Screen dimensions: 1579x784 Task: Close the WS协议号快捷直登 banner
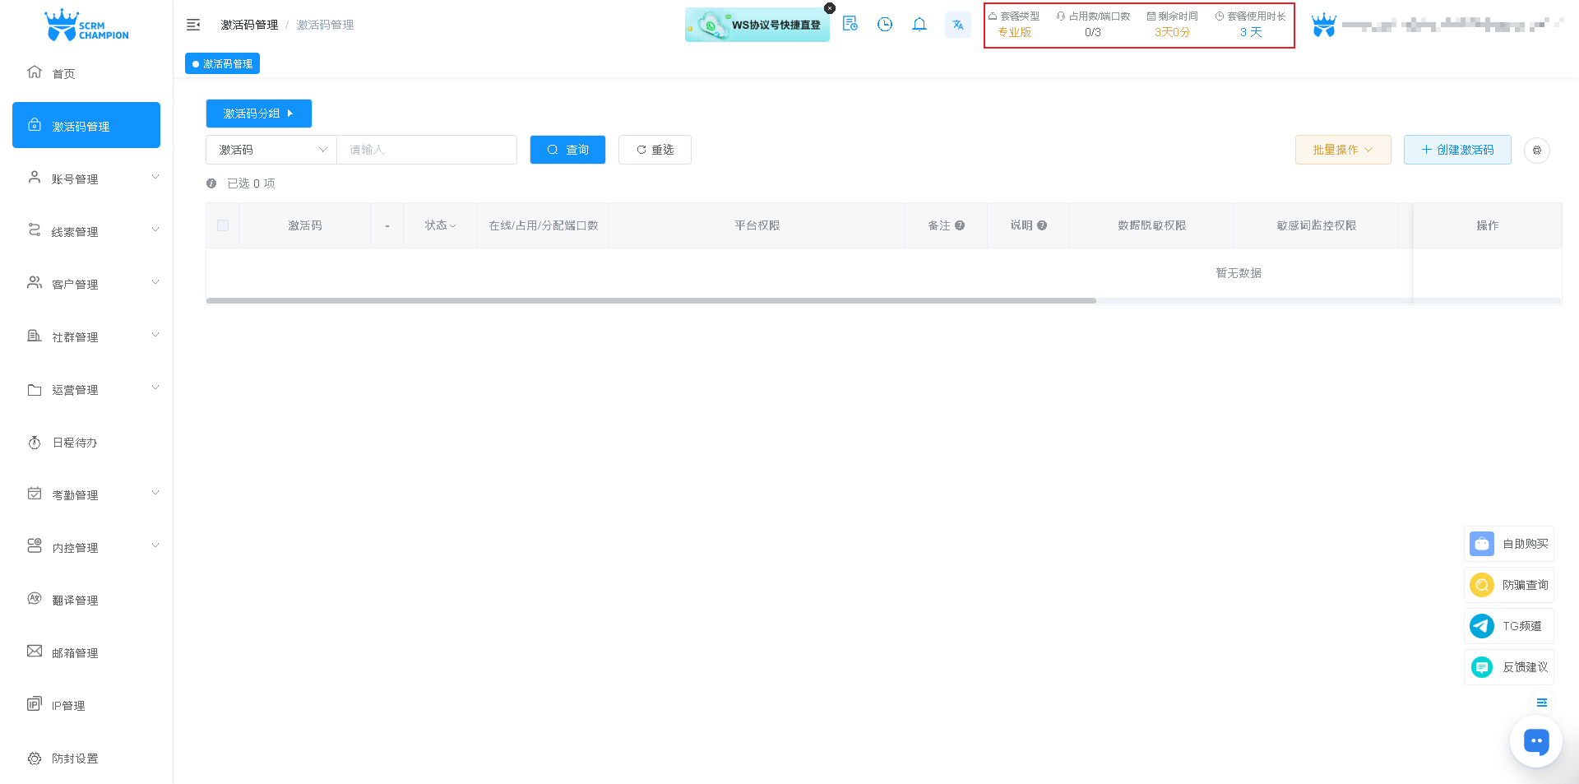830,7
